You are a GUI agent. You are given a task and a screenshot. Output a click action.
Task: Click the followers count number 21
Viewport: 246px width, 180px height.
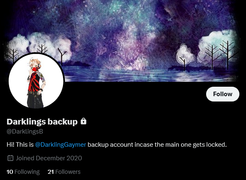tap(51, 172)
